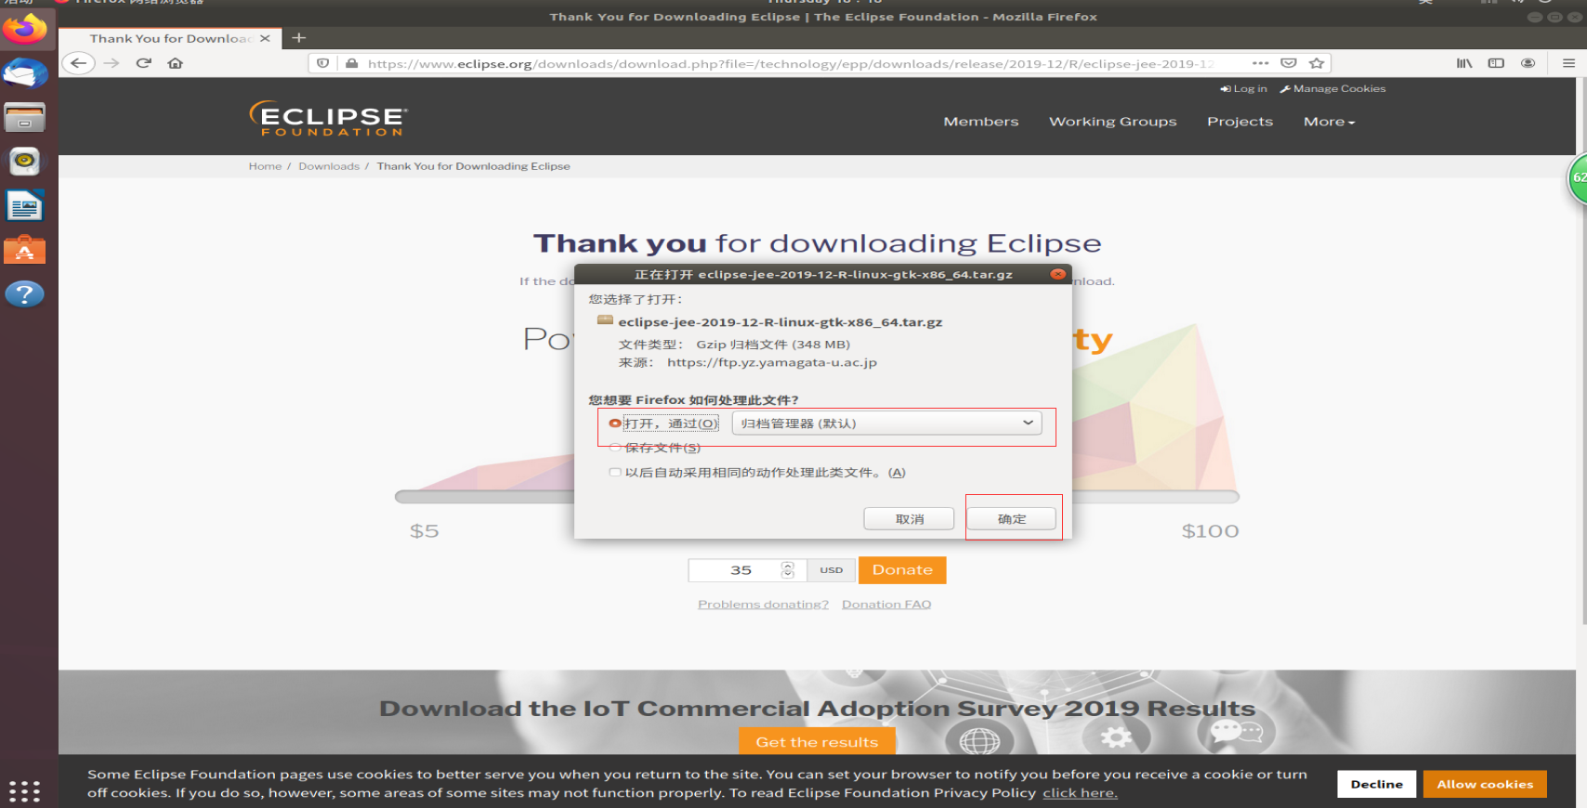The height and width of the screenshot is (808, 1587).
Task: Click the orange Donate button
Action: tap(902, 570)
